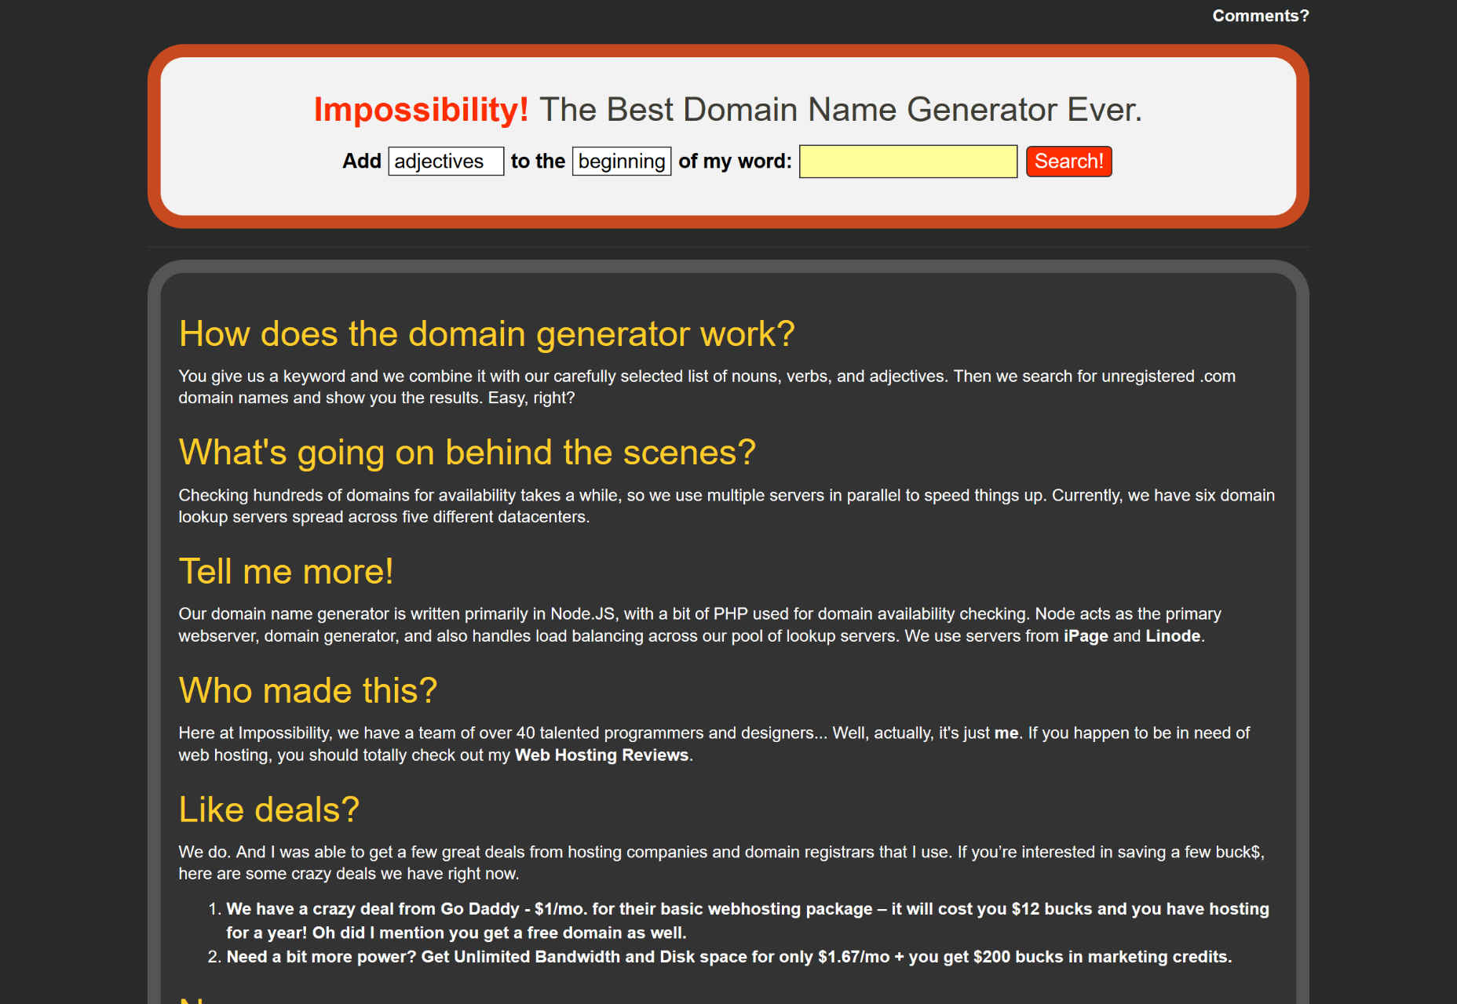Follow the Linode link

click(x=1173, y=636)
